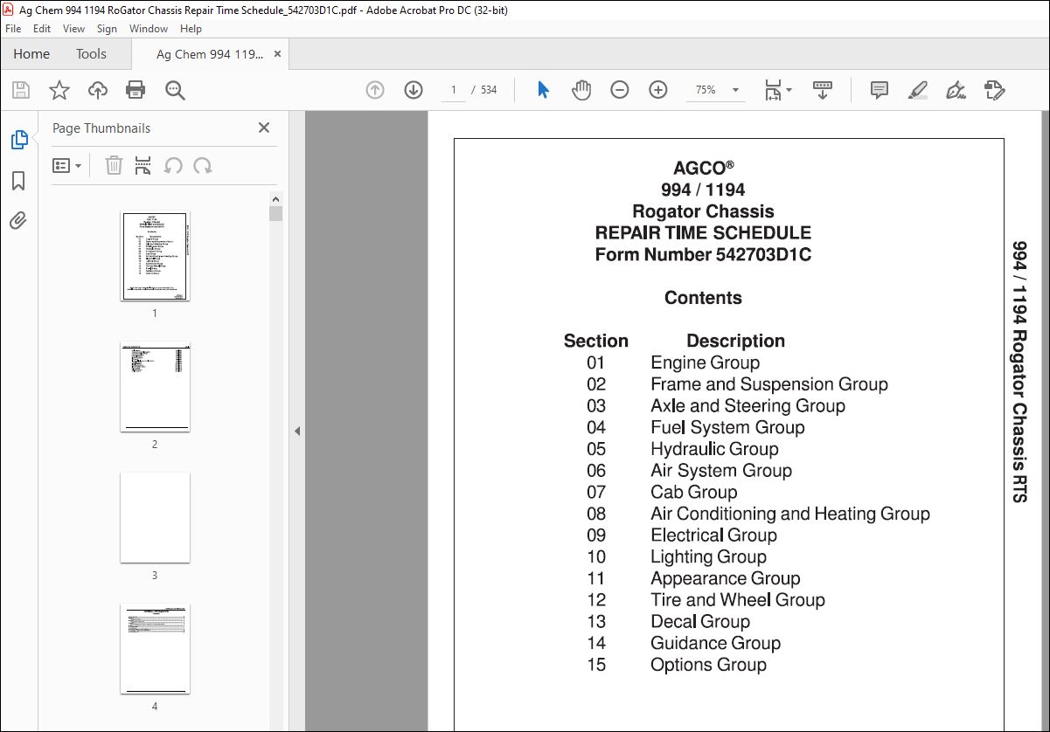
Task: Open the thumbnails options dropdown menu
Action: point(66,165)
